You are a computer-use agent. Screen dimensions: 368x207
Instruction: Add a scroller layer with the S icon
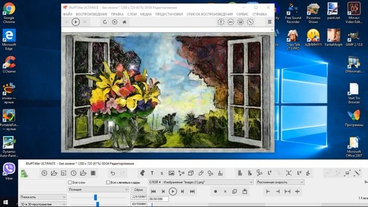pos(162,174)
